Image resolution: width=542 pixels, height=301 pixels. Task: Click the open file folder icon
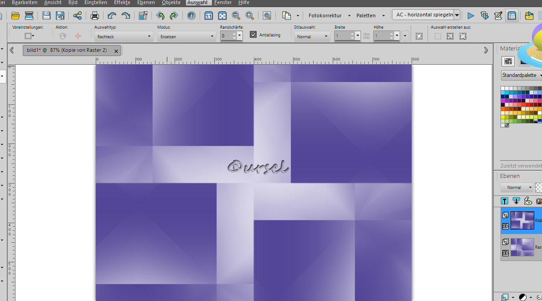(x=15, y=16)
